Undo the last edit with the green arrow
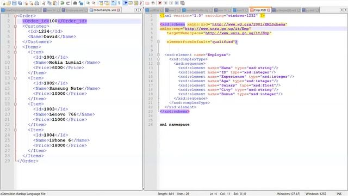 click(x=62, y=3)
